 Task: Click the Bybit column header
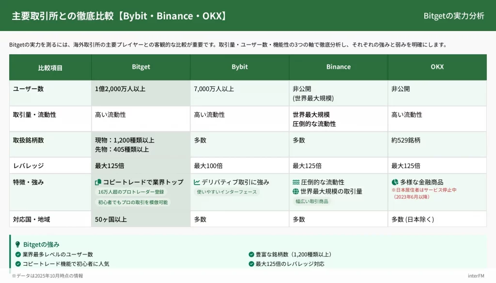[240, 67]
